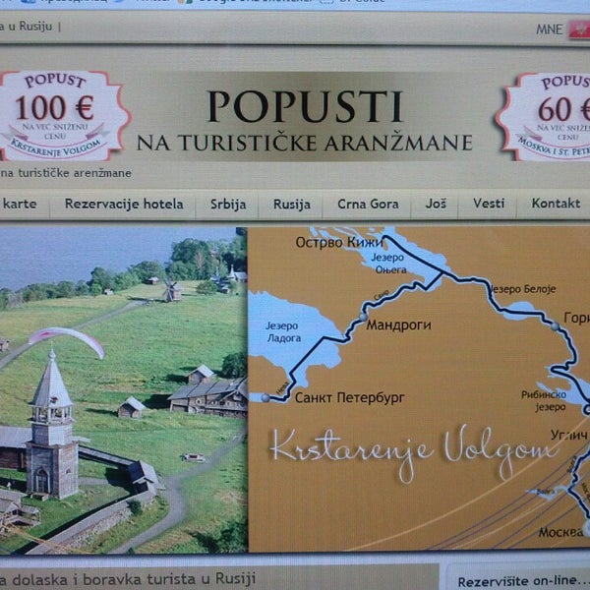Click the Језеро Белоје label on map
The height and width of the screenshot is (590, 590).
523,289
